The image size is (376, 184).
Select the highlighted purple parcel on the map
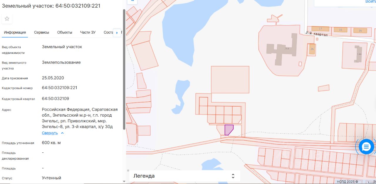coord(229,130)
